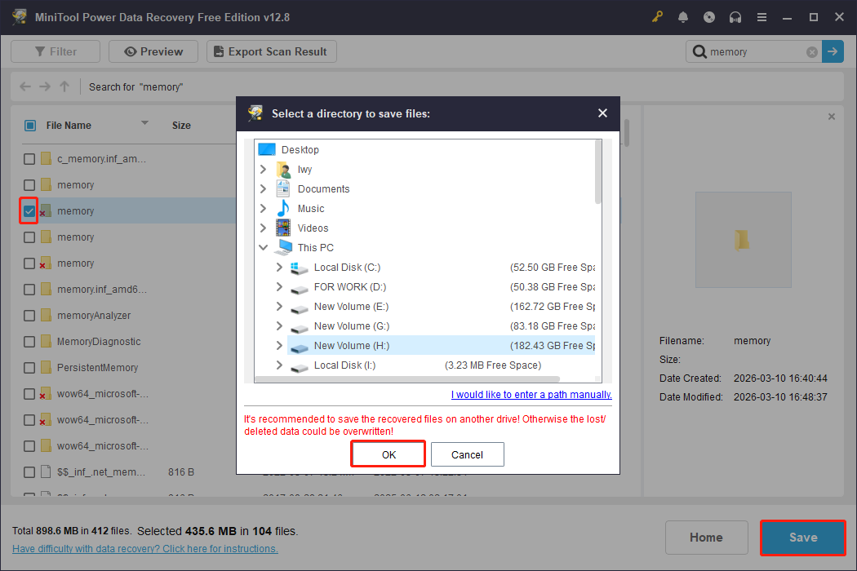Open the hamburger menu

click(x=762, y=16)
